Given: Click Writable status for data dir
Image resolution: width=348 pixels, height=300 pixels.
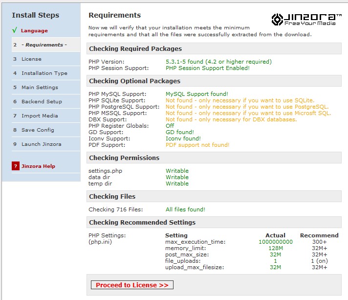Looking at the screenshot, I should pos(177,177).
